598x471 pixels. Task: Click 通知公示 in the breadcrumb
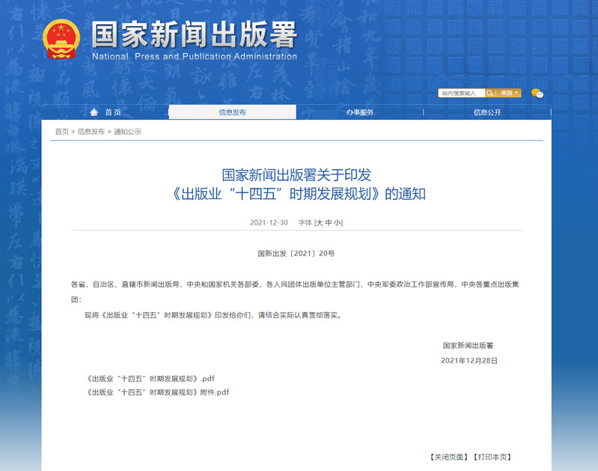[x=127, y=132]
